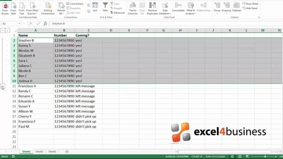Switch to outline level 2
This screenshot has height=159, width=283.
coord(8,30)
